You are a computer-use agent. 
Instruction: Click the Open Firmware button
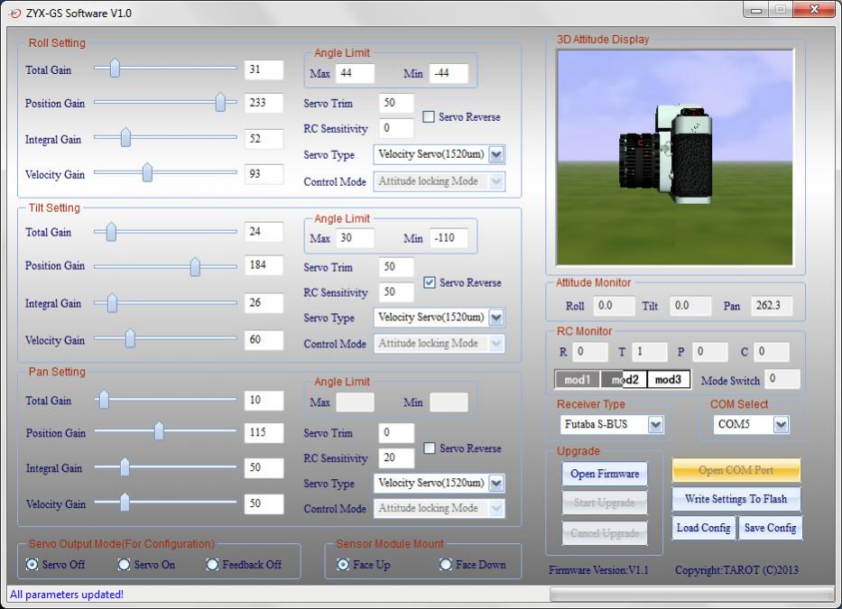click(604, 474)
